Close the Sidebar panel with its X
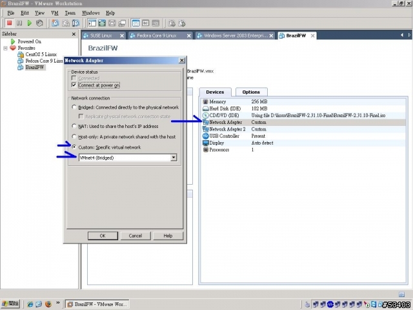The width and height of the screenshot is (413, 310). click(x=74, y=32)
